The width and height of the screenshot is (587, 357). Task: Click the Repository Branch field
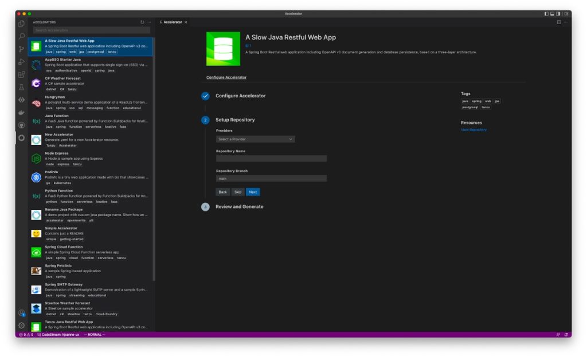pos(271,179)
